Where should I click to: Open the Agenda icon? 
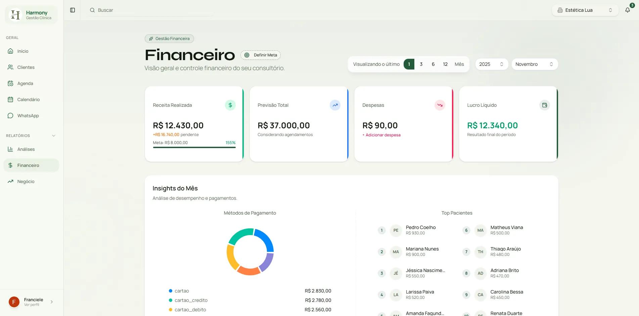(11, 83)
